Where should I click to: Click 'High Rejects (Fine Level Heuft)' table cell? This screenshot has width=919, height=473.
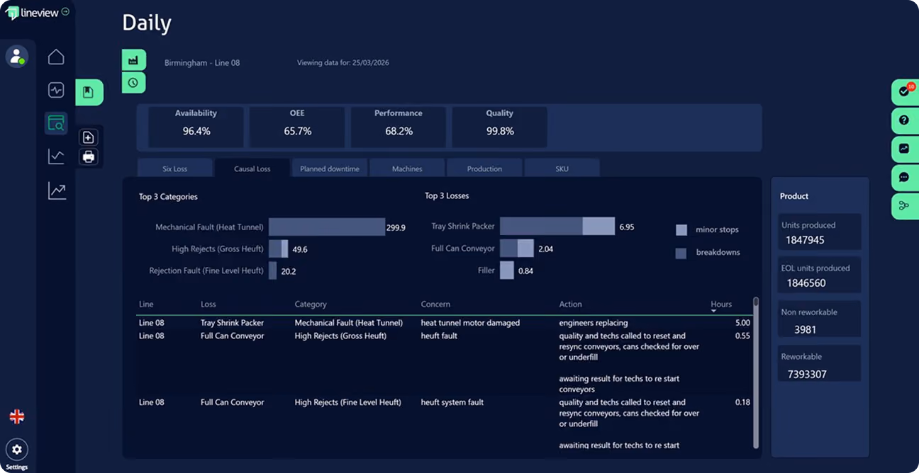(348, 402)
